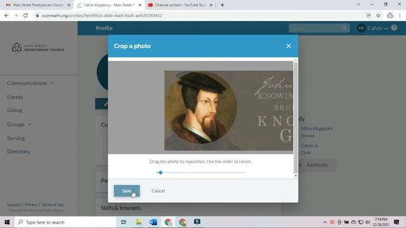Viewport: 406px width, 228px height.
Task: Save the cropped photo
Action: [x=127, y=191]
